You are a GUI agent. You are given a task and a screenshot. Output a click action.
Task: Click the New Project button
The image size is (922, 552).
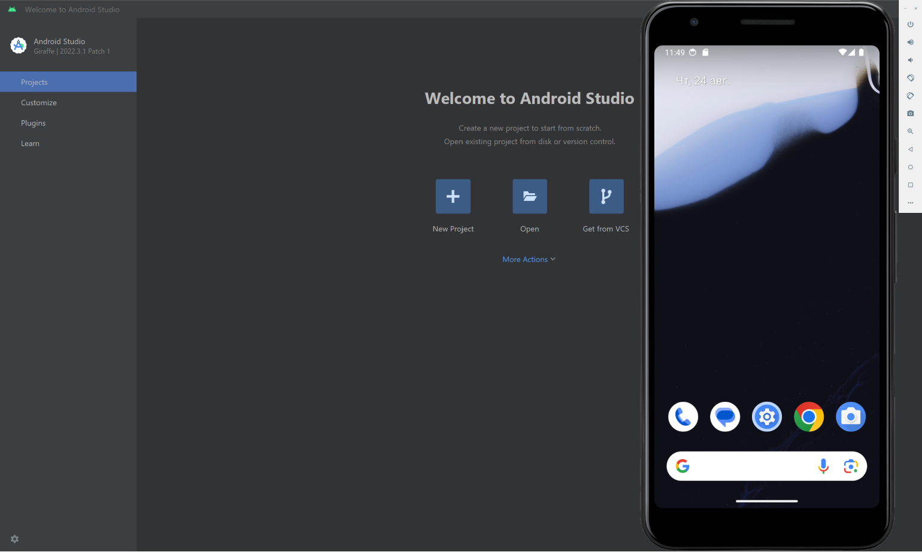click(x=453, y=197)
